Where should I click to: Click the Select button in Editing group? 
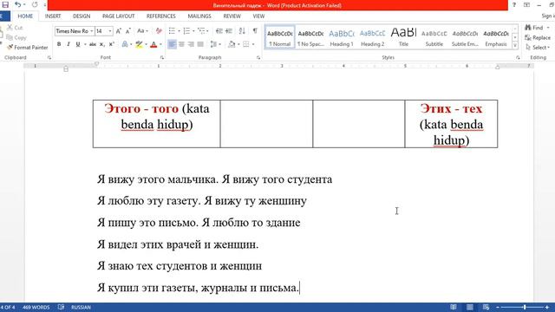point(538,47)
